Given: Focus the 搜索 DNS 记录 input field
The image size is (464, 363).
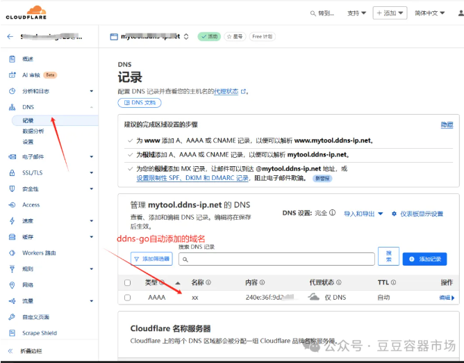Looking at the screenshot, I should click(276, 259).
